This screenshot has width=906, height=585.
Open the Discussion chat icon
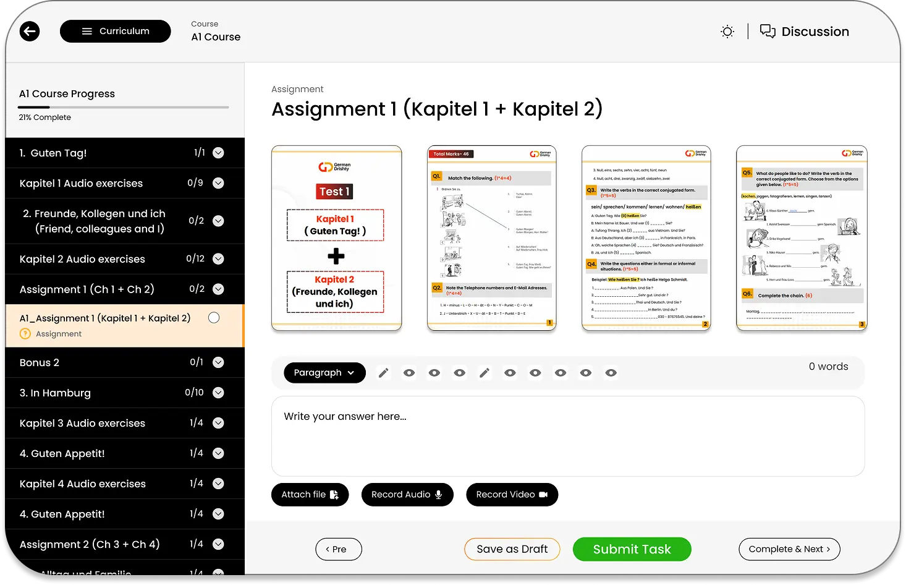click(768, 32)
